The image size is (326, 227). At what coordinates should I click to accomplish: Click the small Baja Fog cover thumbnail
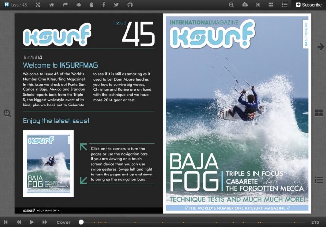(x=48, y=163)
